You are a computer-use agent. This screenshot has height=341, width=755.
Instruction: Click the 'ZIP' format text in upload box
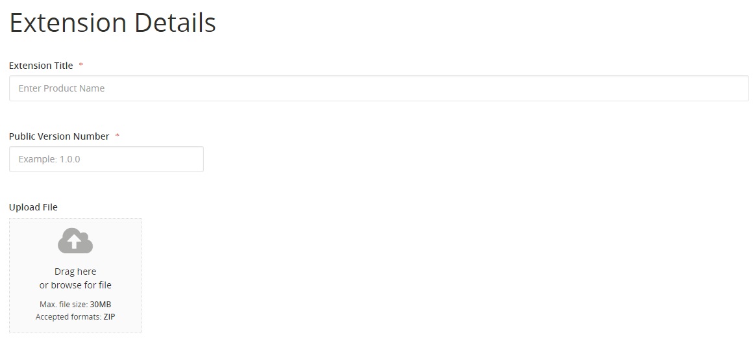pyautogui.click(x=109, y=317)
